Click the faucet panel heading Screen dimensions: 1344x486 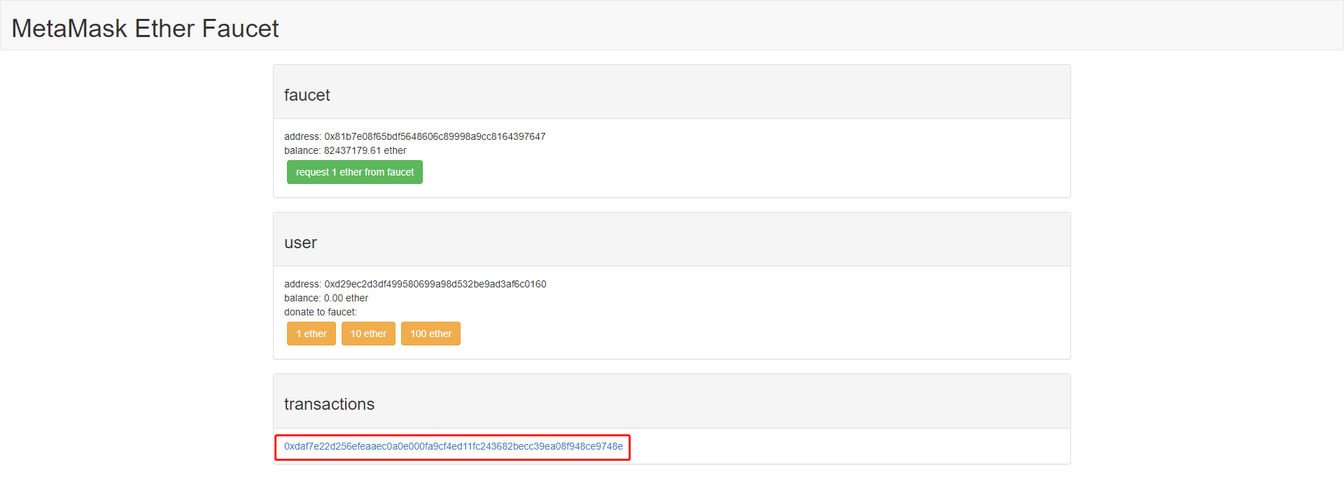pos(307,95)
